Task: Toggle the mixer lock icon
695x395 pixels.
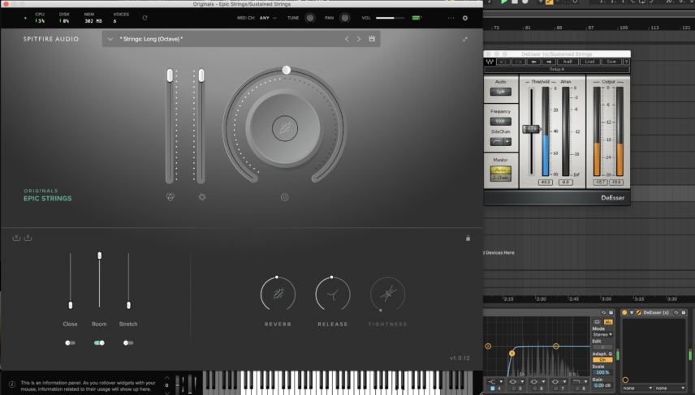Action: pos(468,238)
